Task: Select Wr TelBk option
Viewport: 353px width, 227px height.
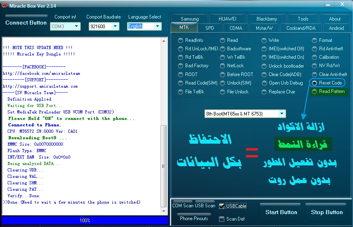Action: tap(222, 58)
